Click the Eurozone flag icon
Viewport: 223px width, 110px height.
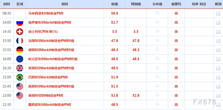click(20, 59)
